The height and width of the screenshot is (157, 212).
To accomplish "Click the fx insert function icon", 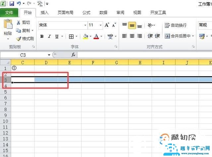I will click(x=74, y=55).
